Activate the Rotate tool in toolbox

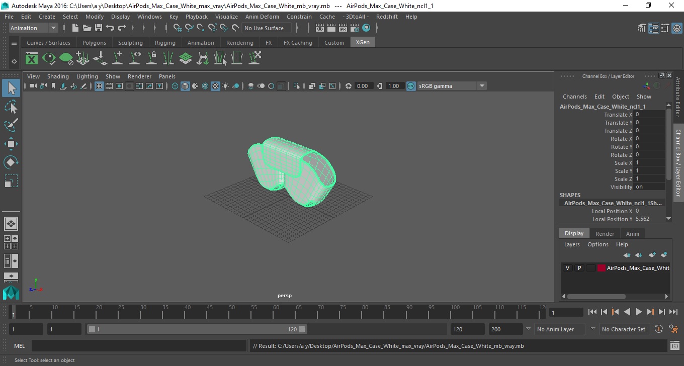tap(11, 162)
